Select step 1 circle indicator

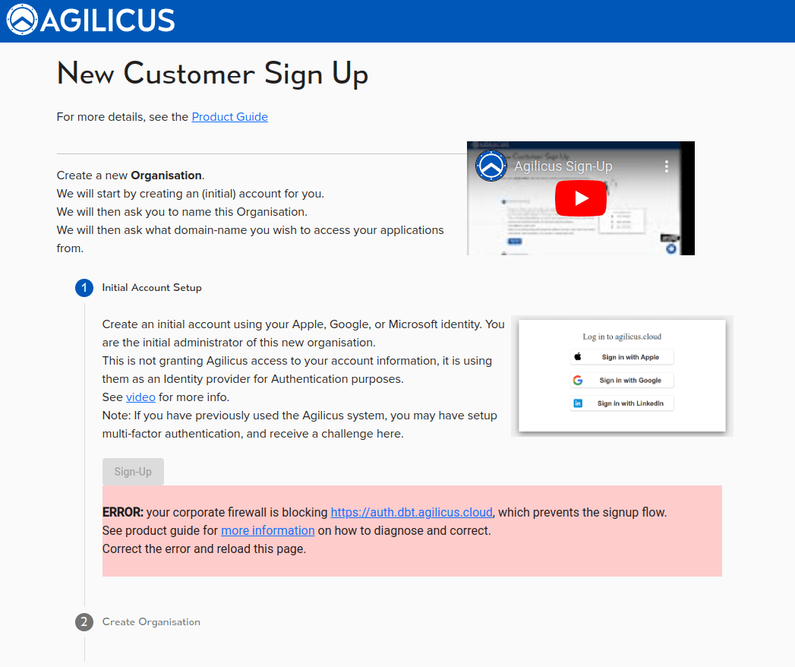(84, 288)
